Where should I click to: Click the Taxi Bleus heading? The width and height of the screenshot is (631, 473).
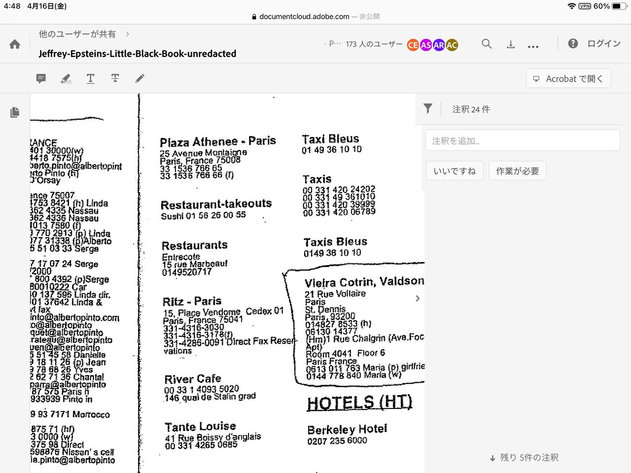tap(330, 139)
